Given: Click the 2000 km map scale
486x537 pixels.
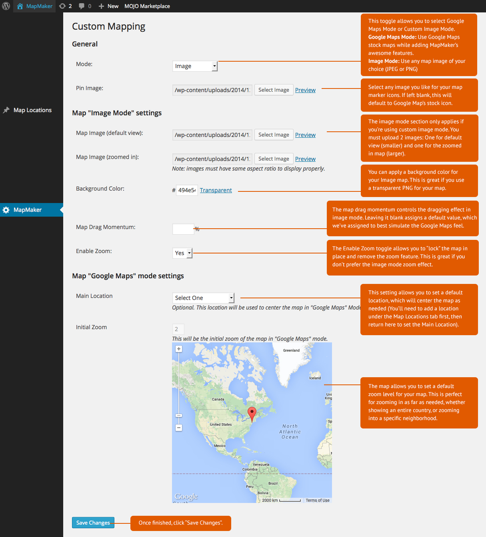Looking at the screenshot, I should [x=282, y=500].
